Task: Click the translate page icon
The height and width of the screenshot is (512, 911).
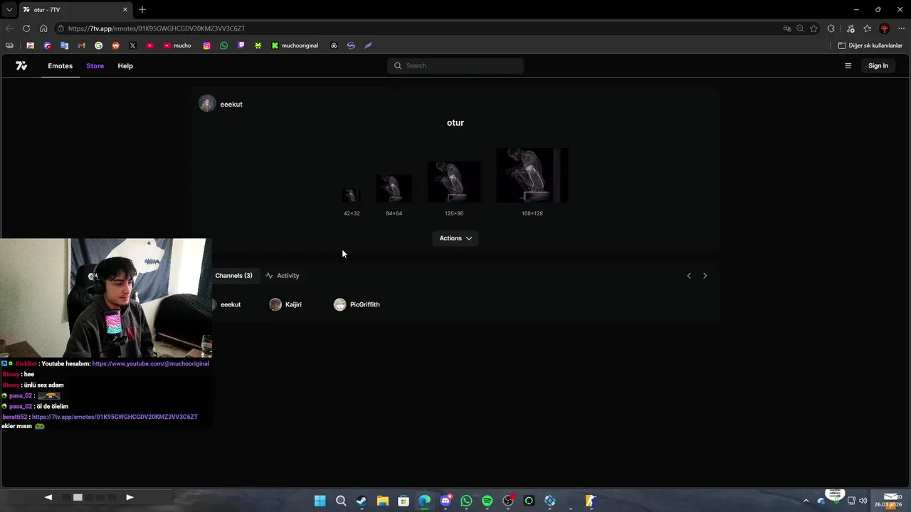Action: tap(786, 28)
